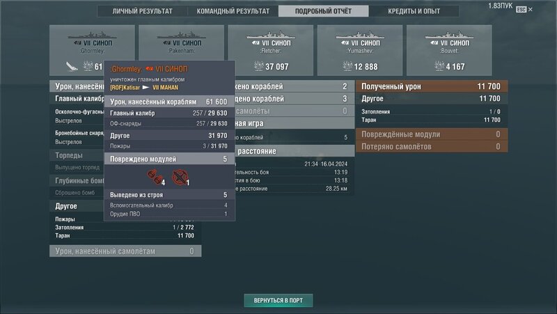Click the Полученный урон header
Image resolution: width=557 pixels, height=314 pixels.
click(x=432, y=86)
